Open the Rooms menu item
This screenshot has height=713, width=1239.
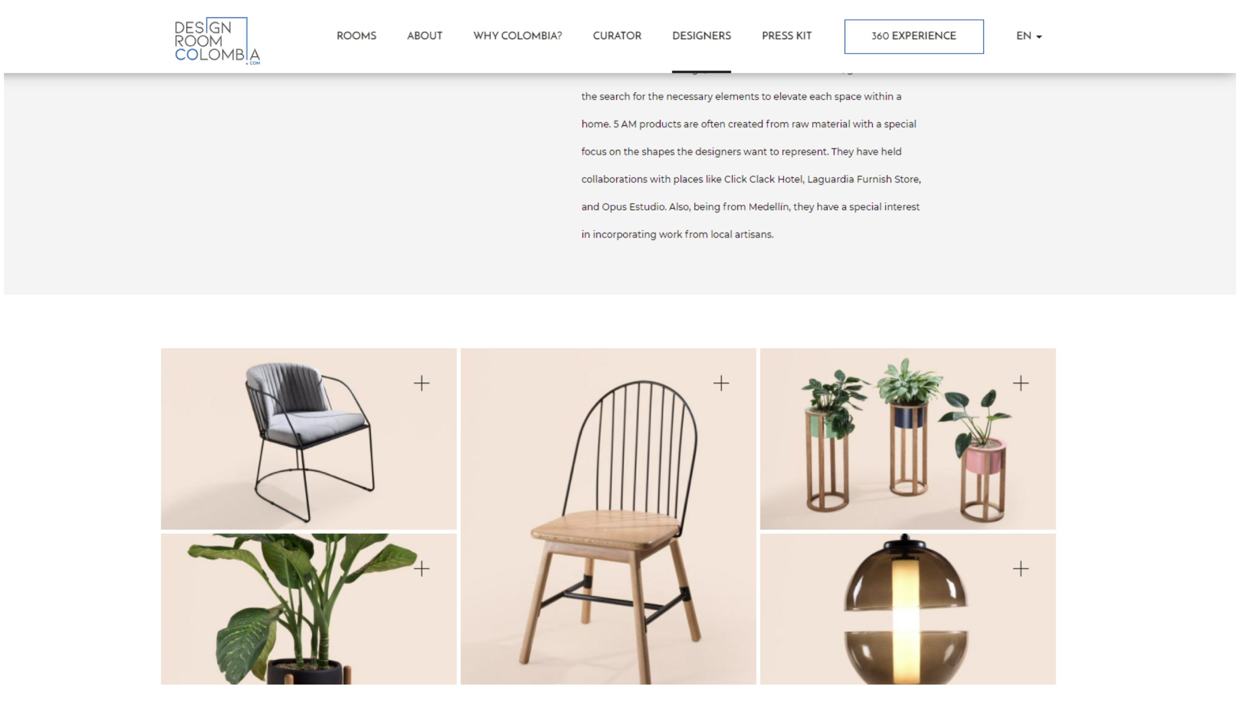point(356,36)
